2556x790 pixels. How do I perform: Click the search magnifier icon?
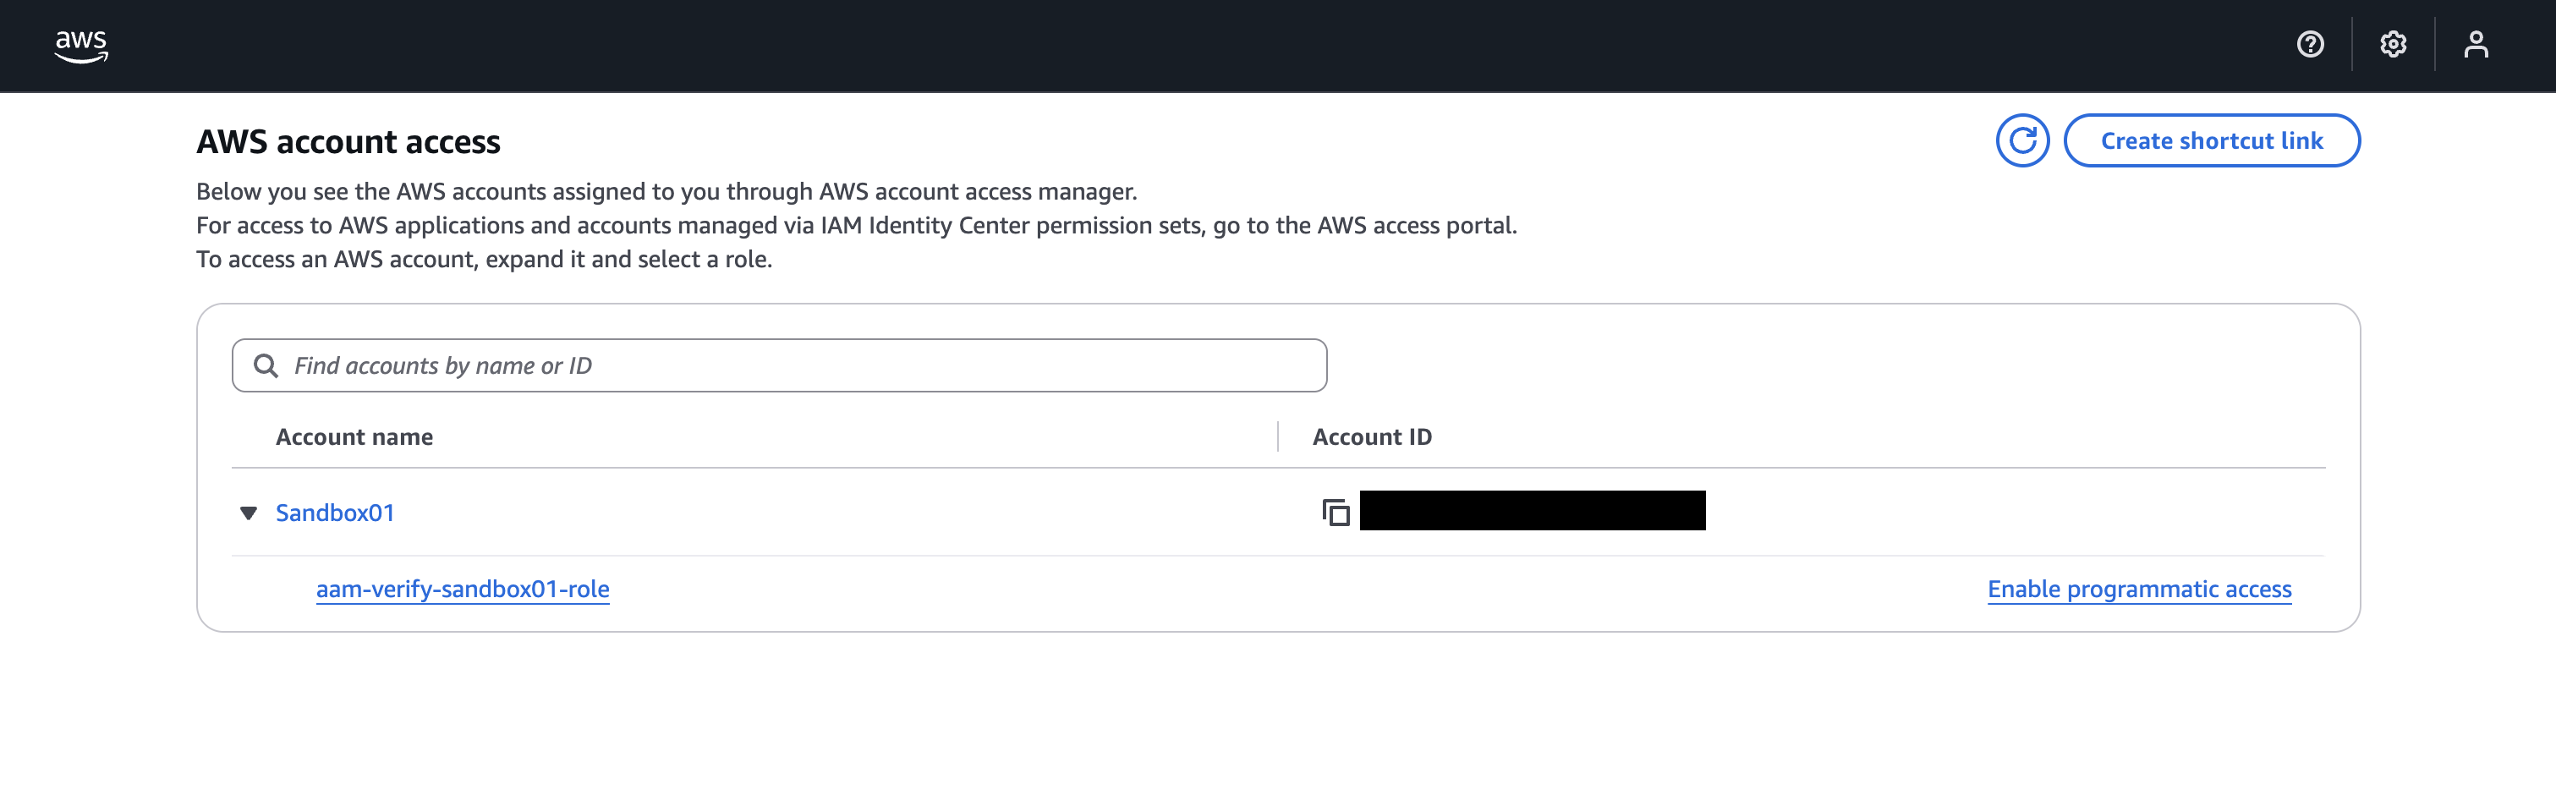coord(265,365)
